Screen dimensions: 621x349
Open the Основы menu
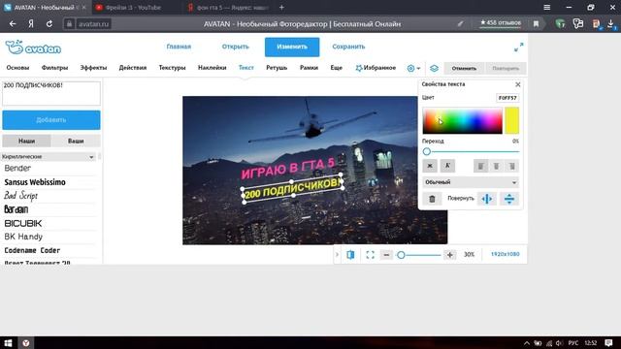coord(17,68)
